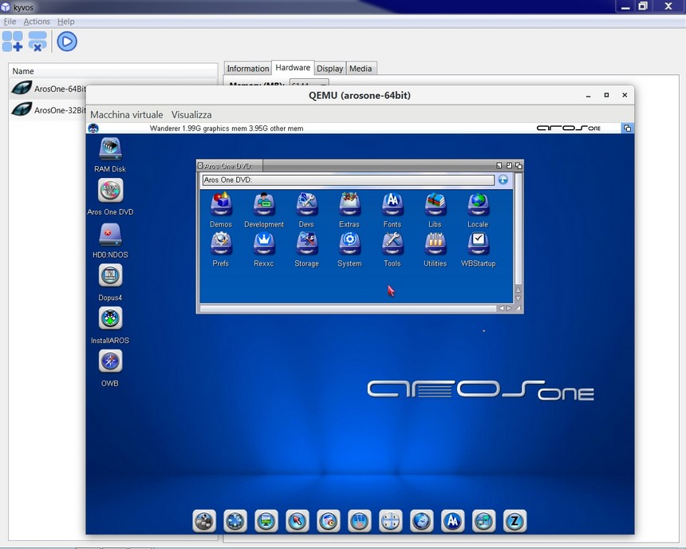Image resolution: width=686 pixels, height=549 pixels.
Task: Click the Z icon in the bottom dock
Action: pyautogui.click(x=514, y=521)
